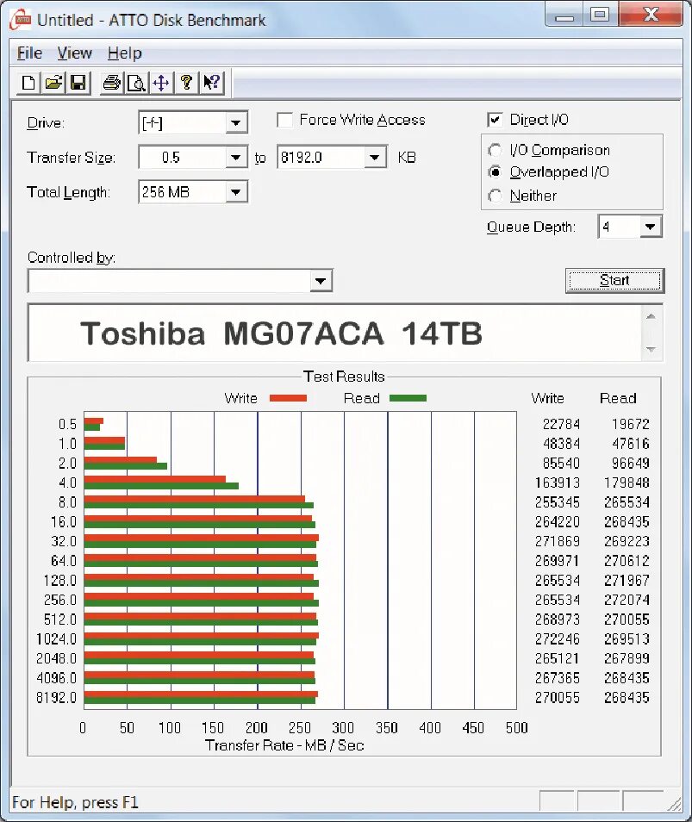The height and width of the screenshot is (822, 692).
Task: Click the Test Results group heading
Action: coord(344,377)
